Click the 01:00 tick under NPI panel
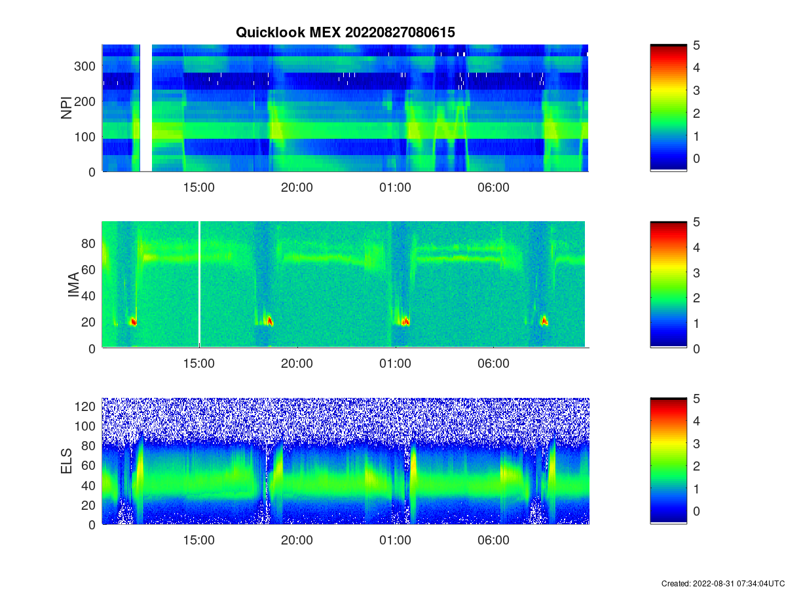786x589 pixels. (396, 187)
